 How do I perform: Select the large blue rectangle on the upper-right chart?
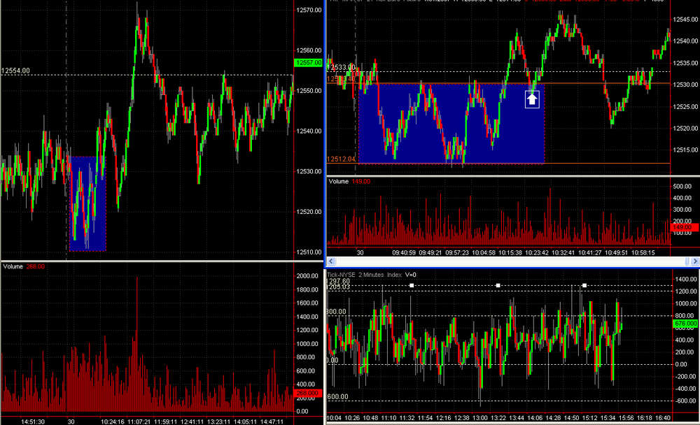pos(451,124)
